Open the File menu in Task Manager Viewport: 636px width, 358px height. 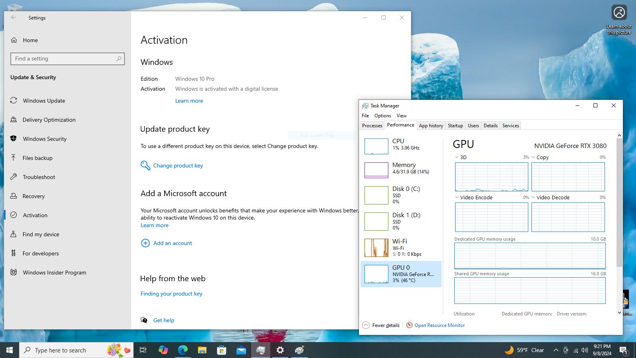365,116
